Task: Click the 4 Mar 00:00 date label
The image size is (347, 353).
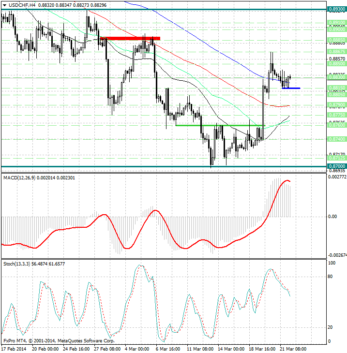Action: click(137, 349)
